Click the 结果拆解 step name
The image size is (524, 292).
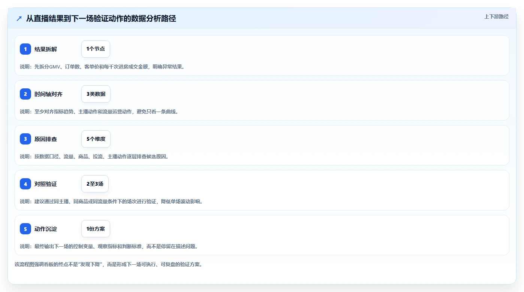[46, 49]
